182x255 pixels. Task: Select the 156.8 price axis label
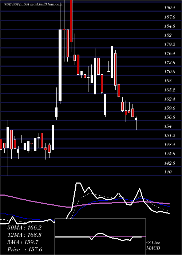pyautogui.click(x=170, y=117)
